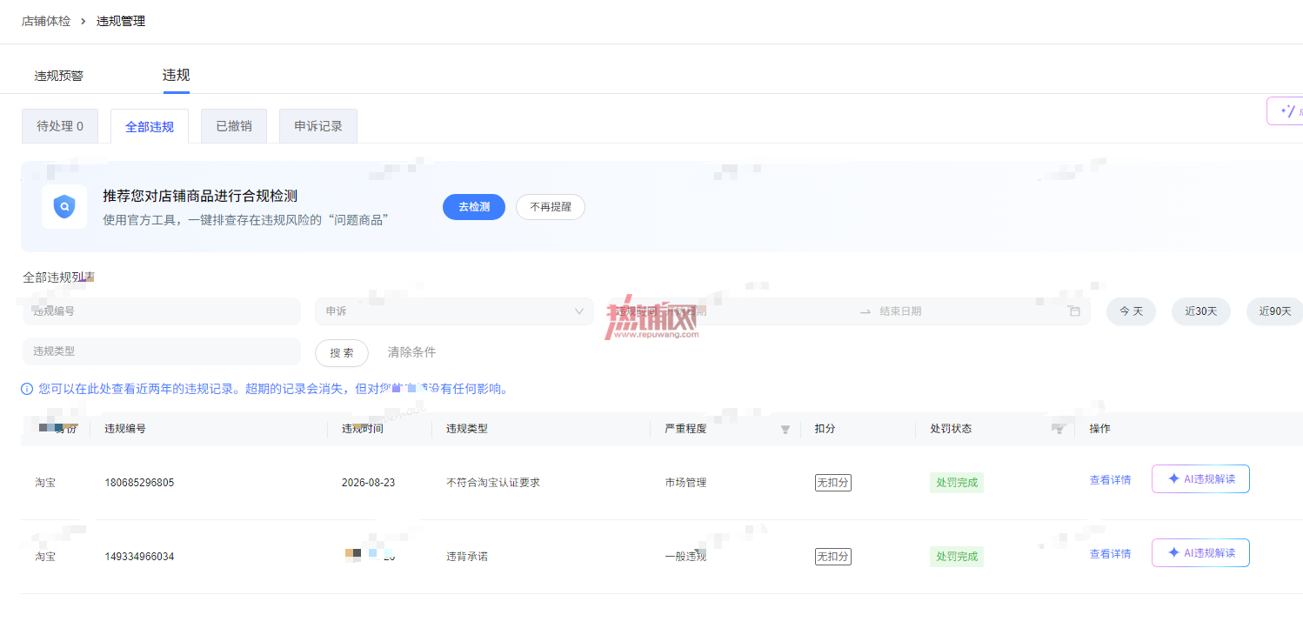Screen dimensions: 1303x635
Task: Open severity column filter icon
Action: coord(785,430)
